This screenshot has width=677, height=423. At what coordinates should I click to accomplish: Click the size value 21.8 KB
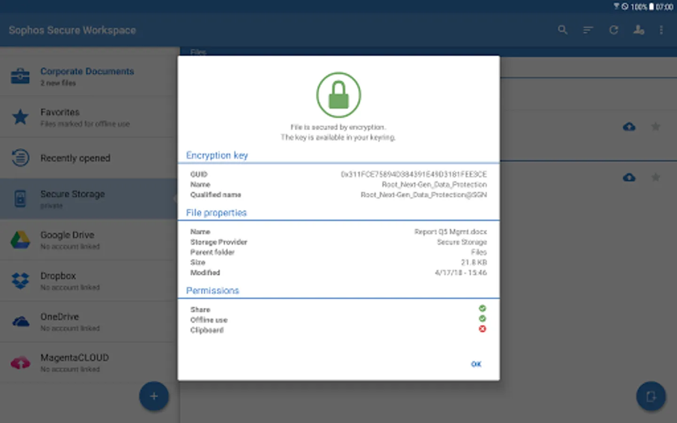click(x=474, y=262)
